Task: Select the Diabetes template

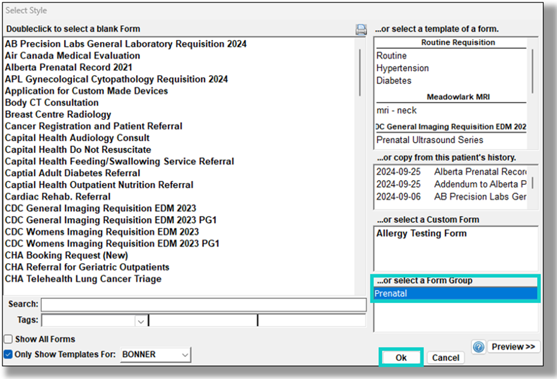Action: pos(394,80)
